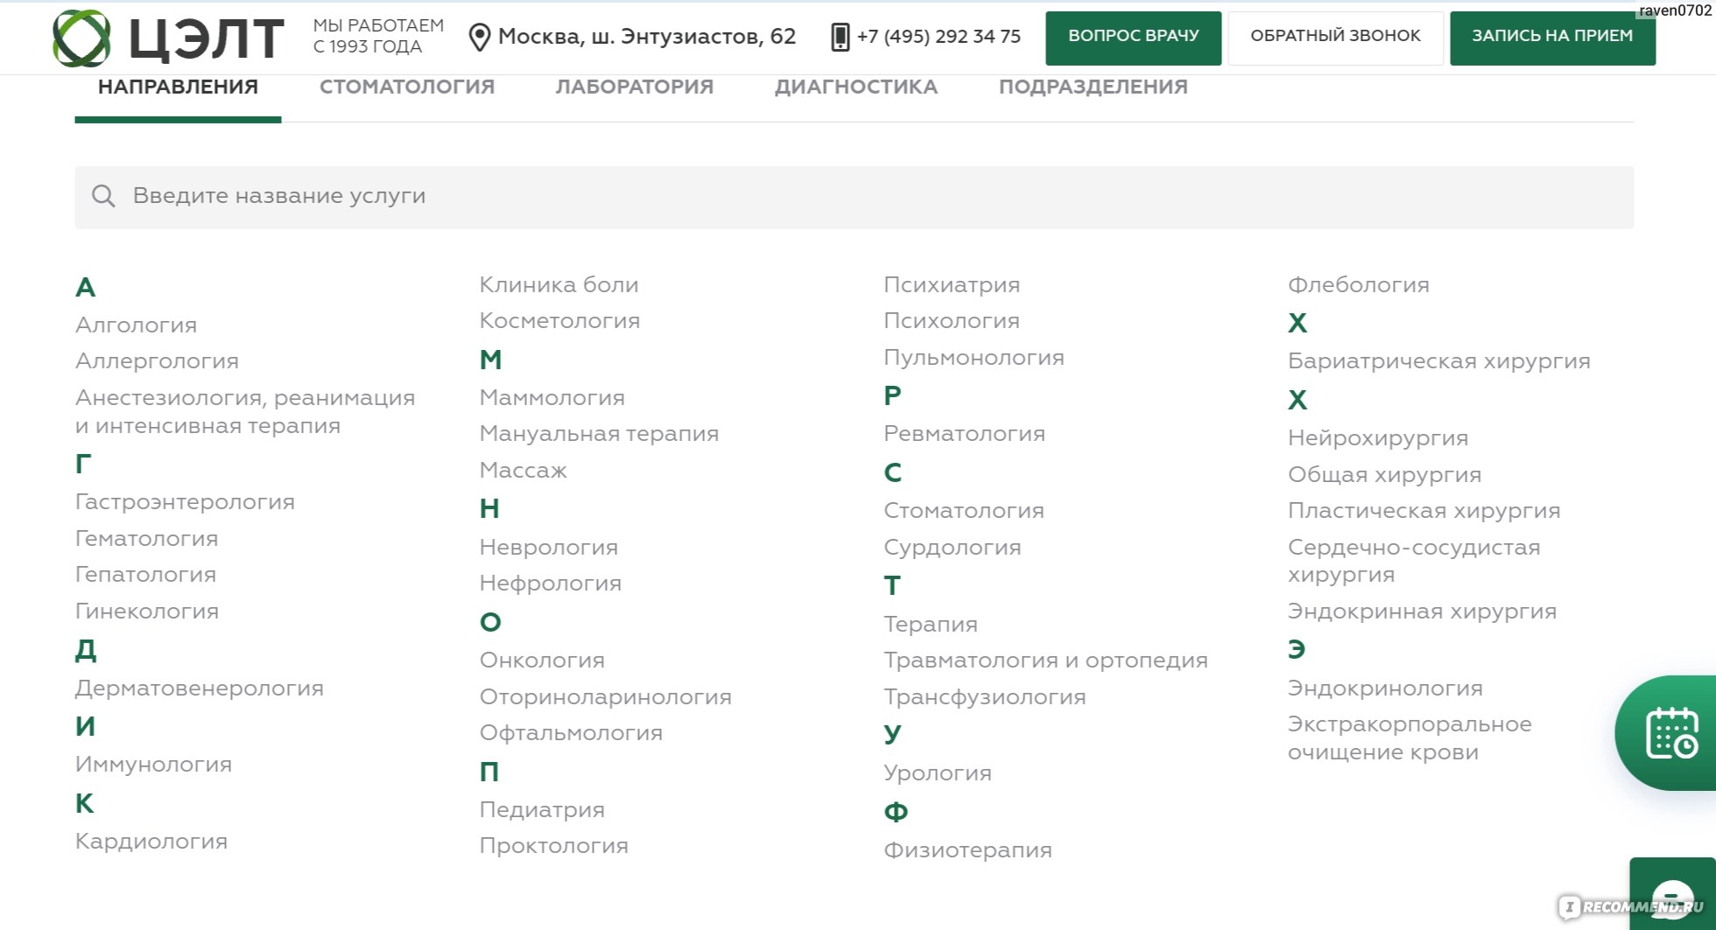This screenshot has width=1716, height=930.
Task: Click the phone icon next to number
Action: (840, 38)
